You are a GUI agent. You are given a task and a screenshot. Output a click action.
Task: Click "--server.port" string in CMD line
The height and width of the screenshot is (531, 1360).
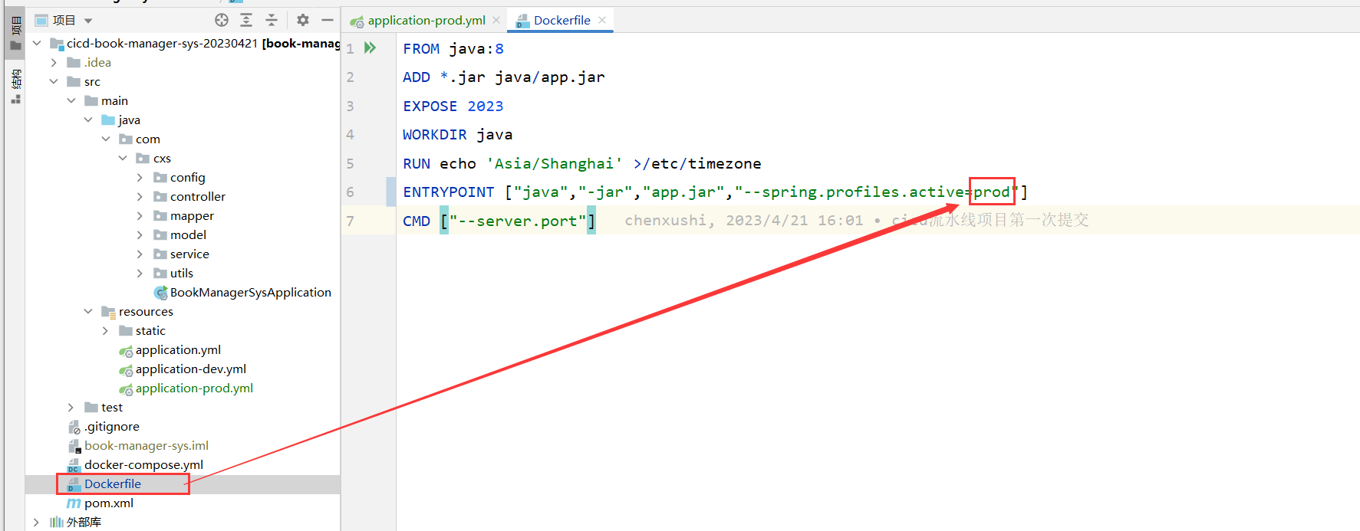tap(518, 221)
